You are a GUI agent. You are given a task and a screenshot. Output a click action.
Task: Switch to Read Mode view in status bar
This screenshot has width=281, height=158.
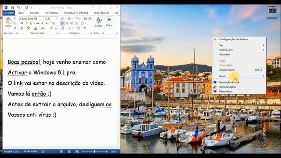click(x=61, y=151)
